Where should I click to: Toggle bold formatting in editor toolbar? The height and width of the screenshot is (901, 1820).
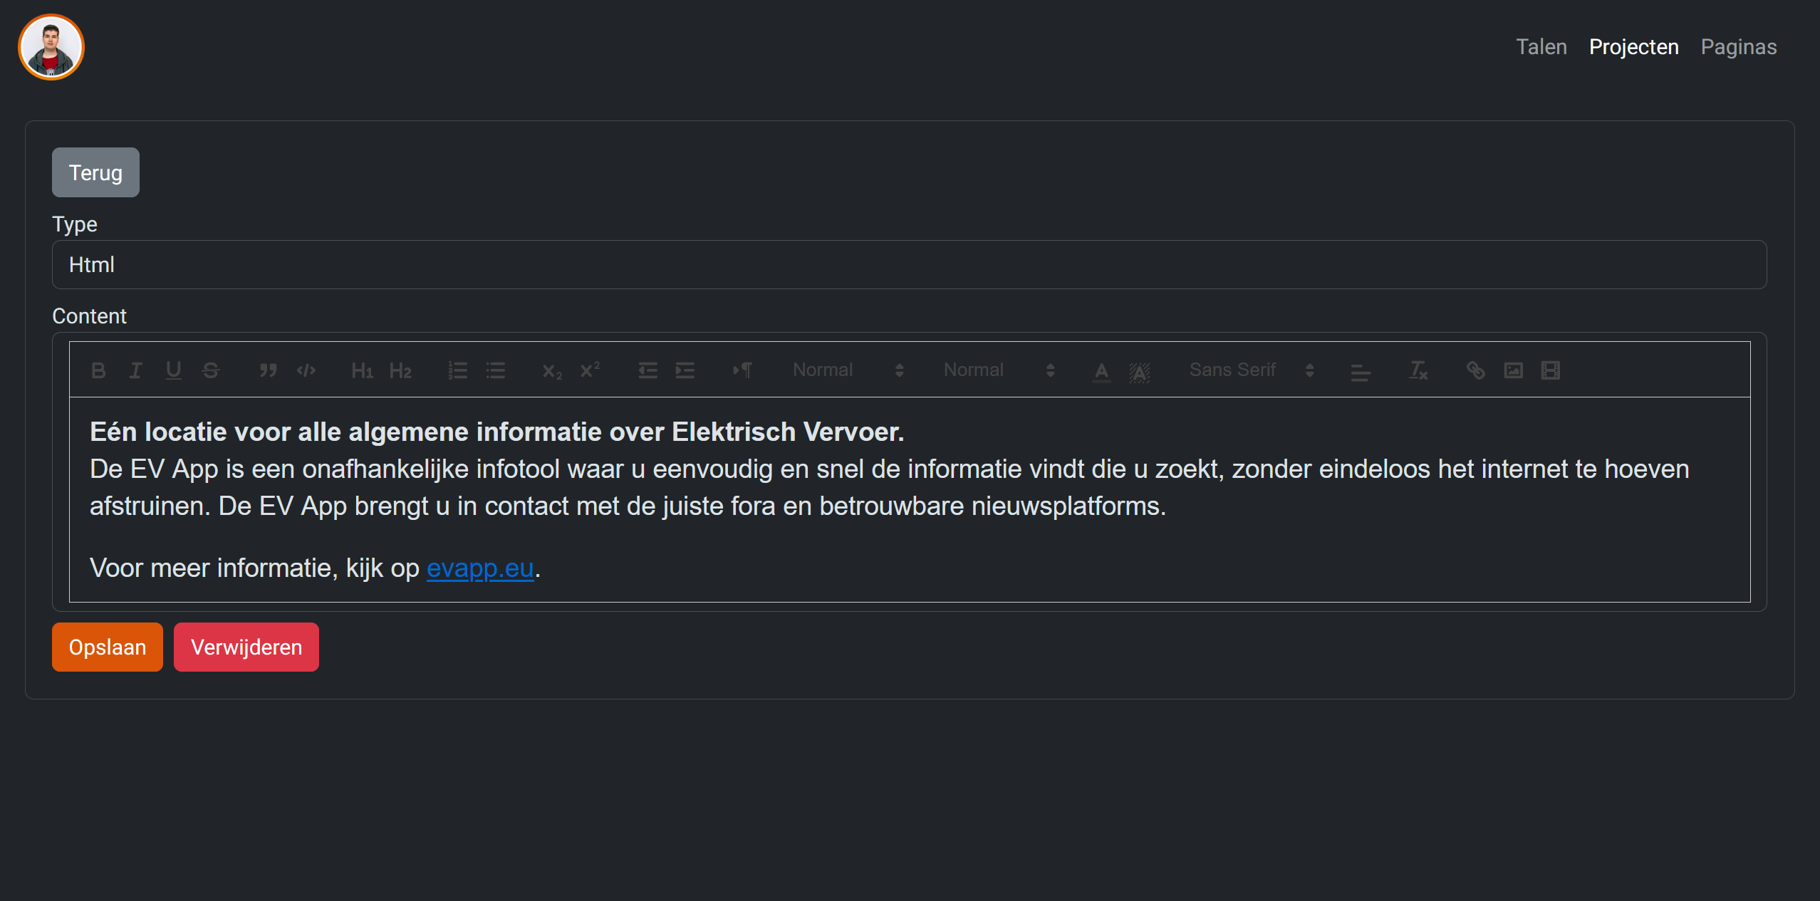pyautogui.click(x=98, y=370)
